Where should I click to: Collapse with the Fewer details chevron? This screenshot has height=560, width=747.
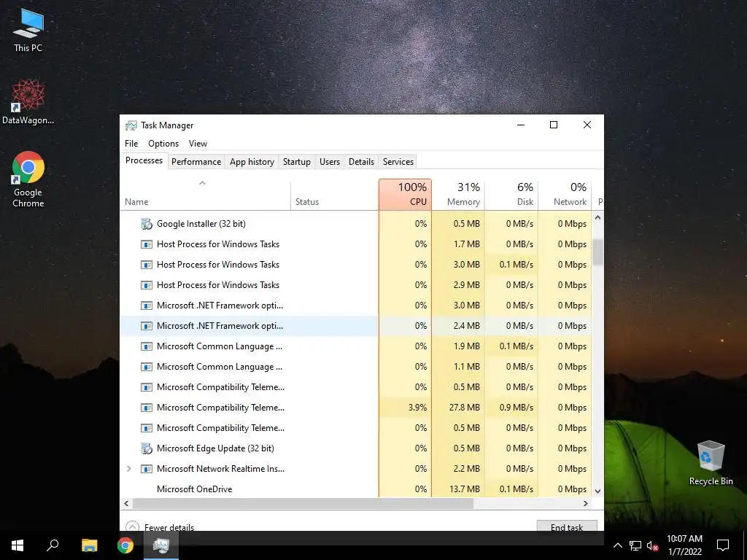(x=132, y=526)
